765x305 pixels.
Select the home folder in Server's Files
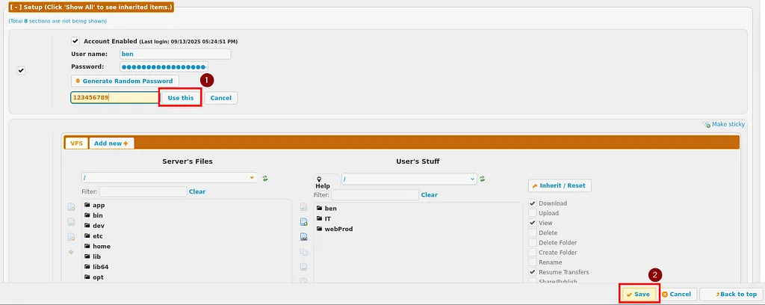tap(101, 246)
